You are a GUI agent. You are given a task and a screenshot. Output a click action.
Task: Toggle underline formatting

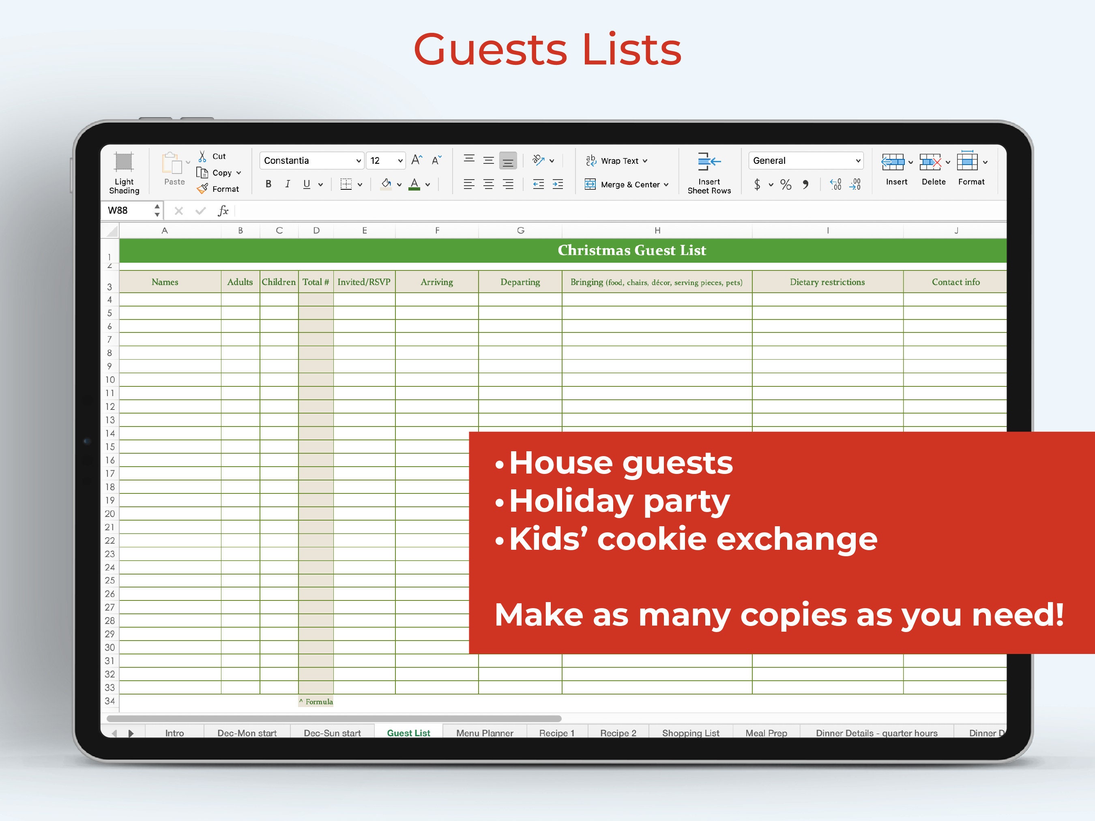[307, 184]
